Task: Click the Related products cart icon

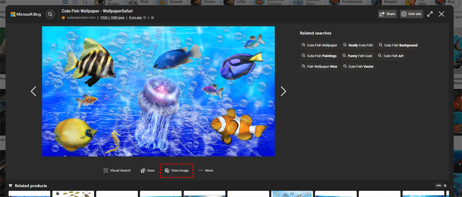Action: tap(10, 186)
